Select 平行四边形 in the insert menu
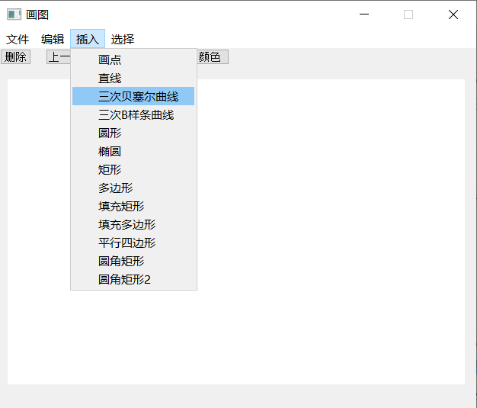 tap(133, 243)
